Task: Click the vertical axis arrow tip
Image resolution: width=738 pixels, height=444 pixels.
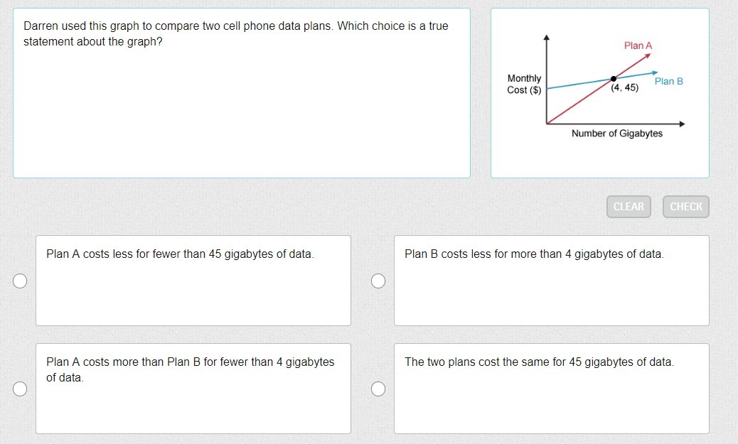Action: point(546,36)
